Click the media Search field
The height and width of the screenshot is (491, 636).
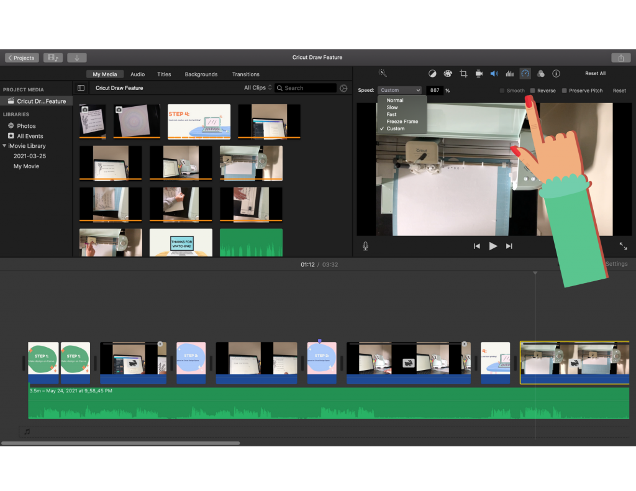pos(306,88)
